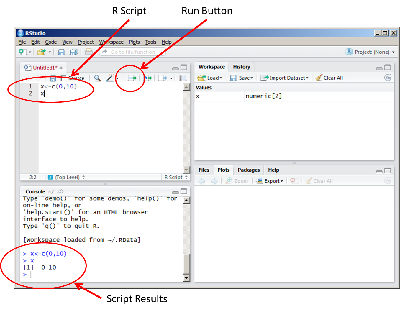Open the Find/Replace magnifier in editor
The width and height of the screenshot is (400, 312).
97,78
